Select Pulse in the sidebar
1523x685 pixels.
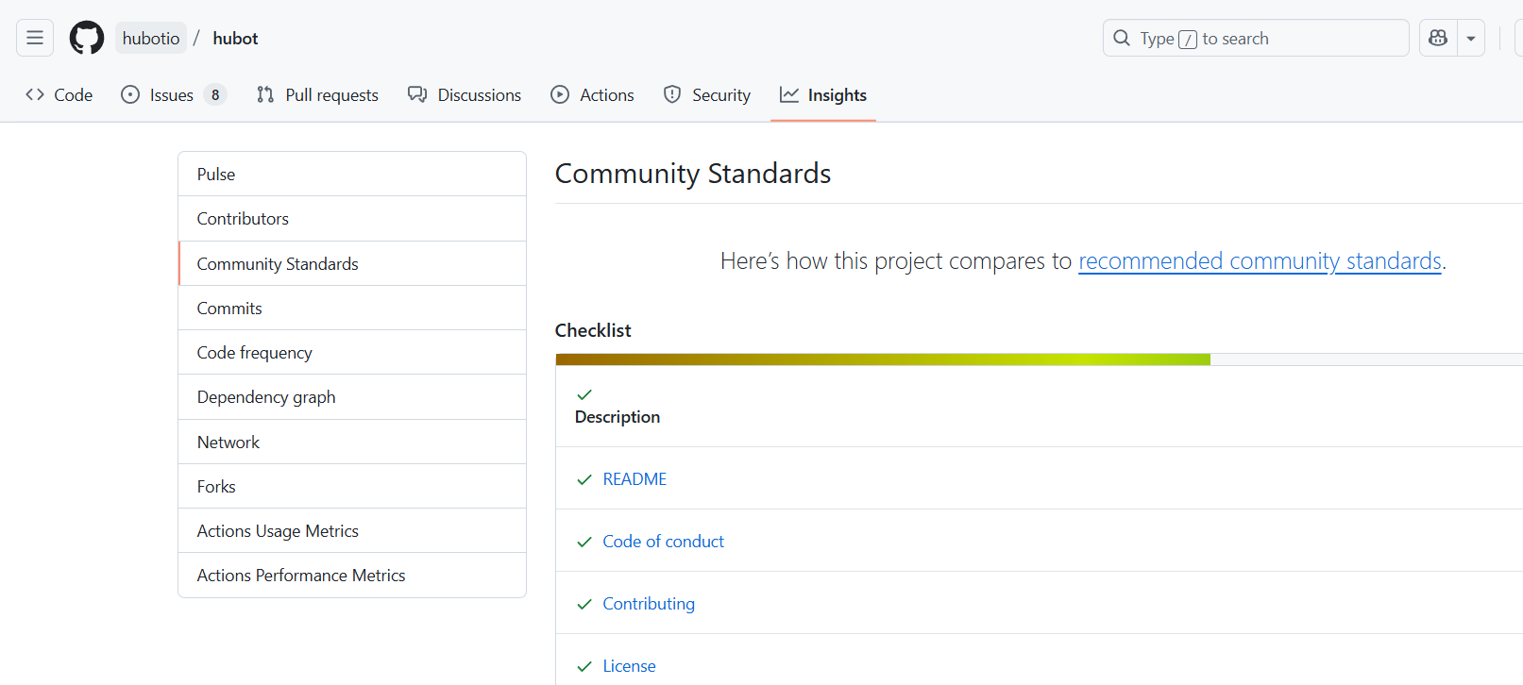[352, 174]
